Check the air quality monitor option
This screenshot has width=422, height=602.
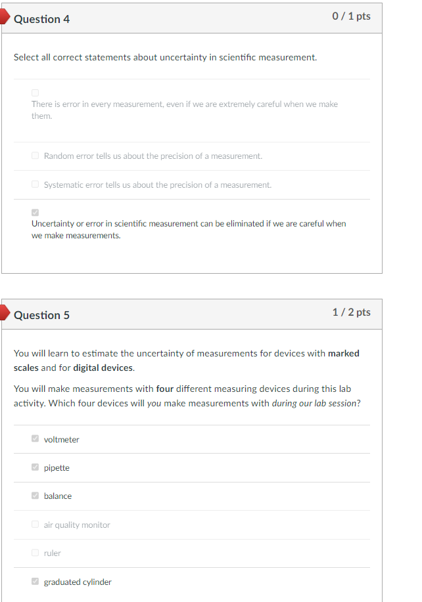(35, 524)
